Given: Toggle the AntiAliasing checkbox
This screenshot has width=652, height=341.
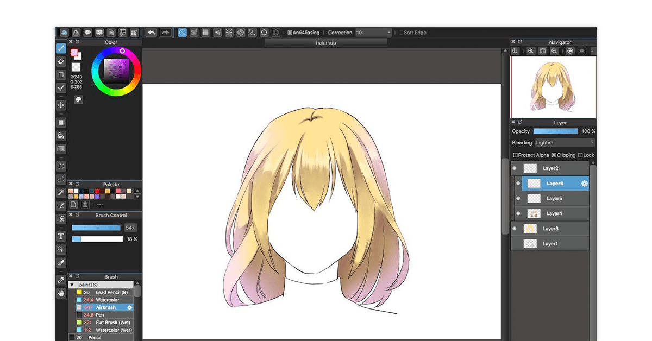Looking at the screenshot, I should (x=290, y=33).
